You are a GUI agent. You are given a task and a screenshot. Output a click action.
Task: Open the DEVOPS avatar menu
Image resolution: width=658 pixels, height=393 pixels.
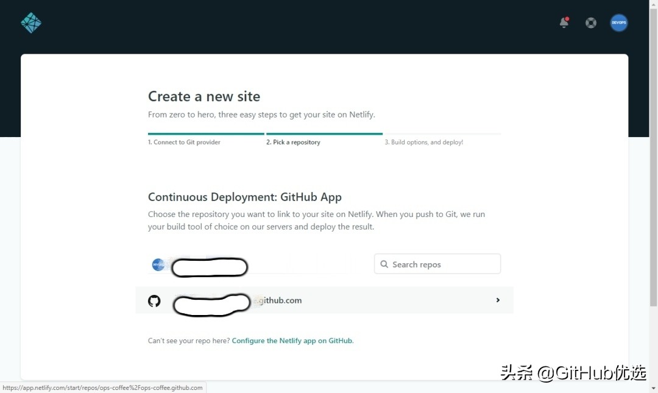click(618, 23)
